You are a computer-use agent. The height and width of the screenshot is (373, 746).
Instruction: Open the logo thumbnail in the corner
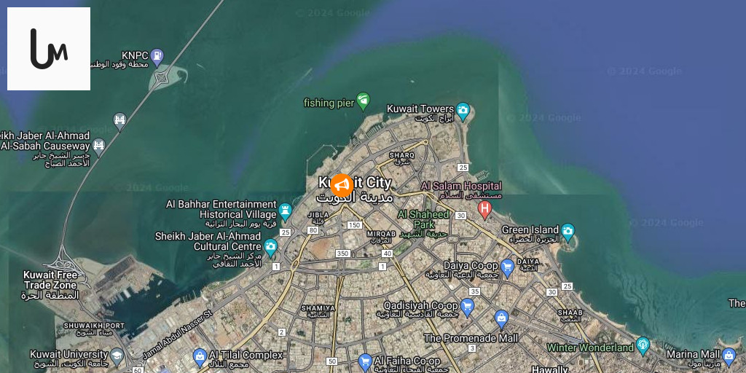[x=49, y=49]
